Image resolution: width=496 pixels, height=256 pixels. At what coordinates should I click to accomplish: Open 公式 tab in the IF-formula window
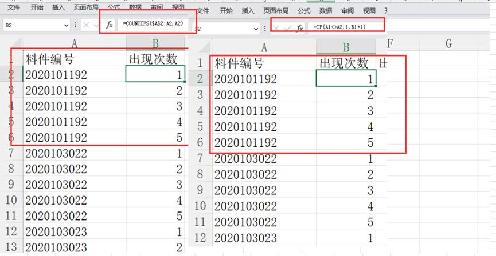click(x=304, y=11)
